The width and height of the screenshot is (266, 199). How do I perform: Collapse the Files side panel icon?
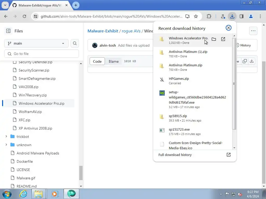[x=8, y=31]
